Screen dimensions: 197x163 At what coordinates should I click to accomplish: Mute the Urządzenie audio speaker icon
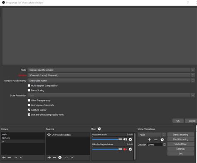[x=125, y=139]
